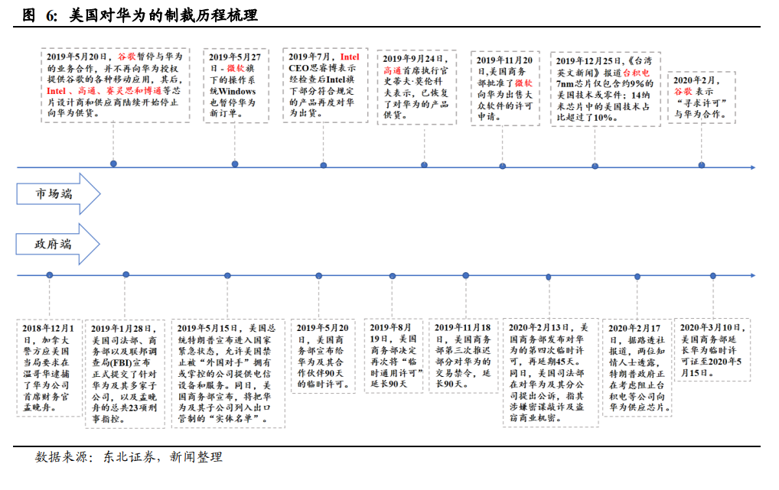Open the 2019年5月20日 谷歌暂停 text box

(x=116, y=85)
